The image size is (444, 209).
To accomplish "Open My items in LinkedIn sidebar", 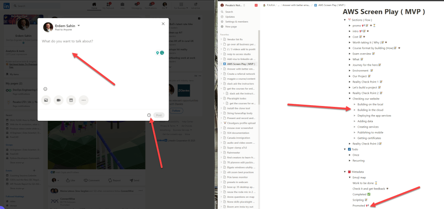I will click(13, 74).
